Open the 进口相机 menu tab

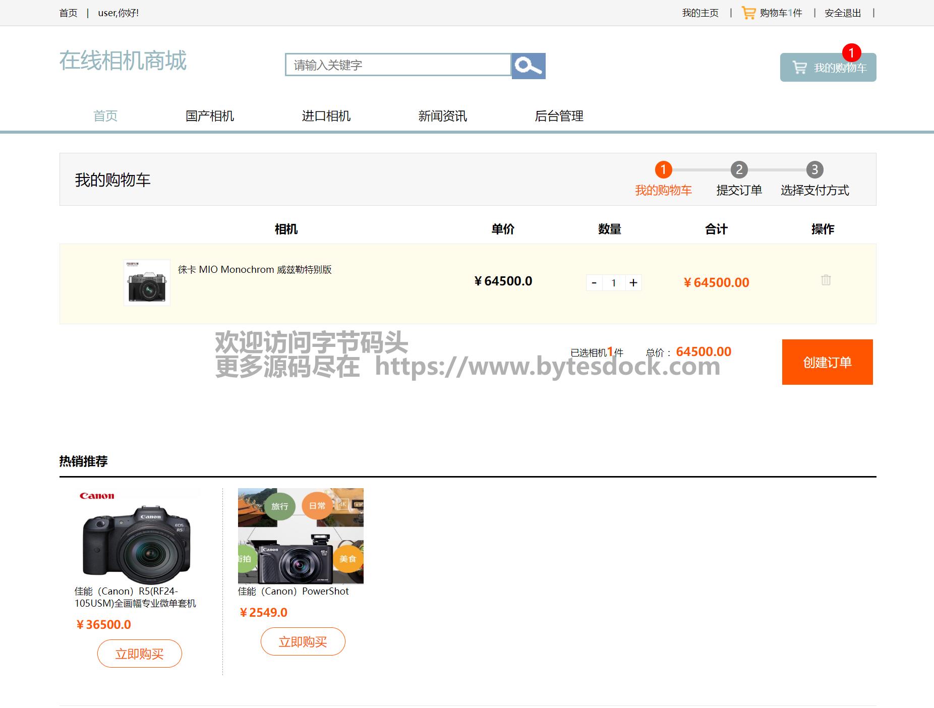326,116
